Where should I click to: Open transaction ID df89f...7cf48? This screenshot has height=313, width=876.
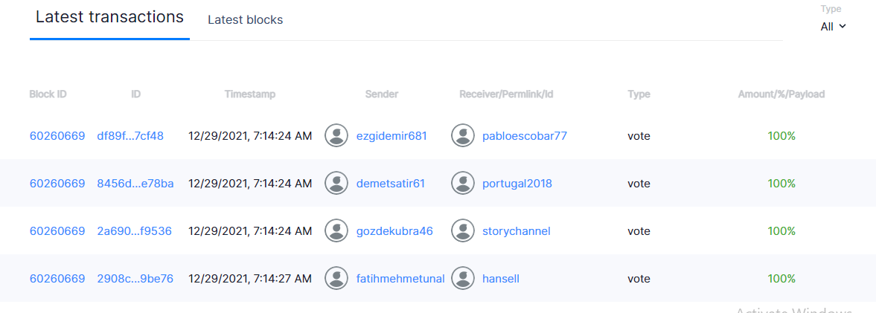130,136
